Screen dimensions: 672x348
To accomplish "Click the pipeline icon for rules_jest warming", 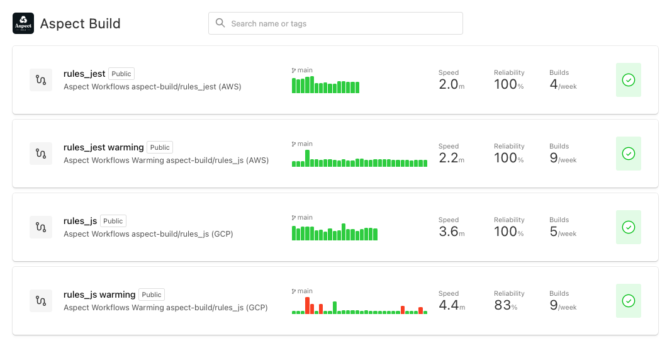I will [x=41, y=154].
